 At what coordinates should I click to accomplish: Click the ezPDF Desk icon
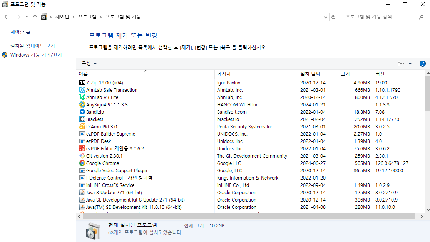point(82,141)
